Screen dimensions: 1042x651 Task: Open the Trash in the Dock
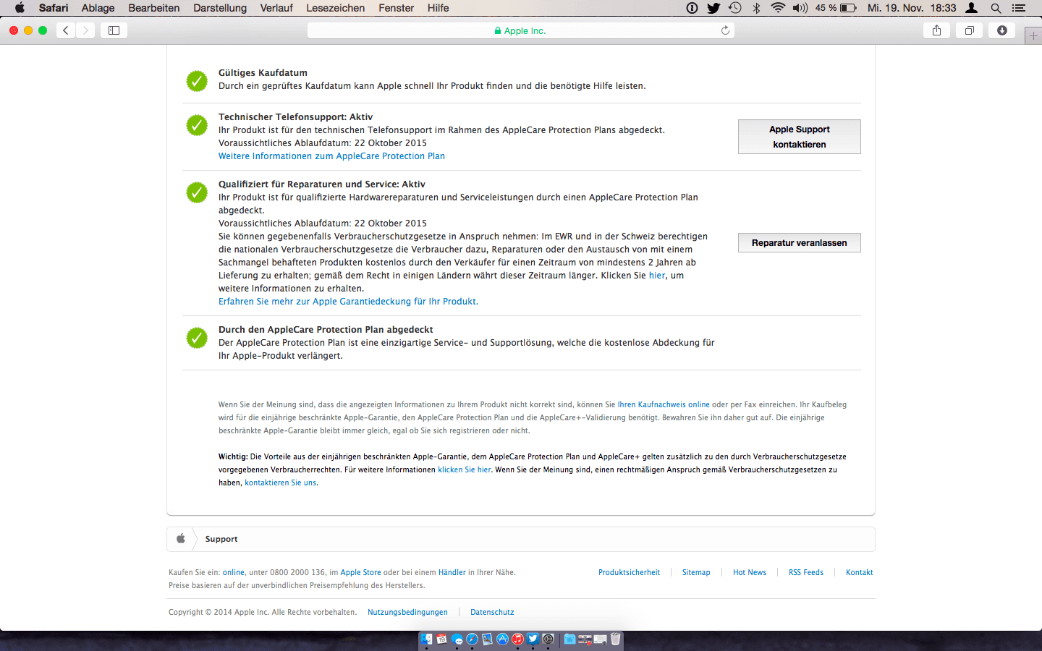point(615,639)
